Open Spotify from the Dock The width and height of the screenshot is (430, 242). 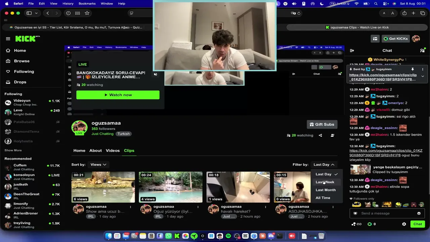(x=228, y=236)
